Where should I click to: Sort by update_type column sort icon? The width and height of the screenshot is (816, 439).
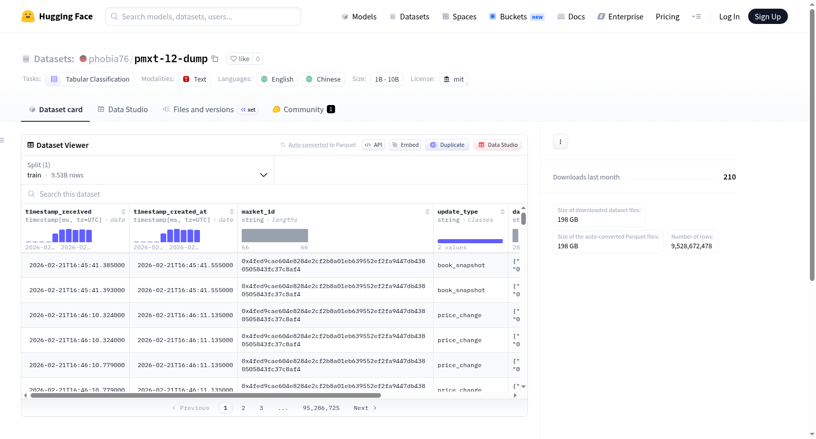coord(502,212)
